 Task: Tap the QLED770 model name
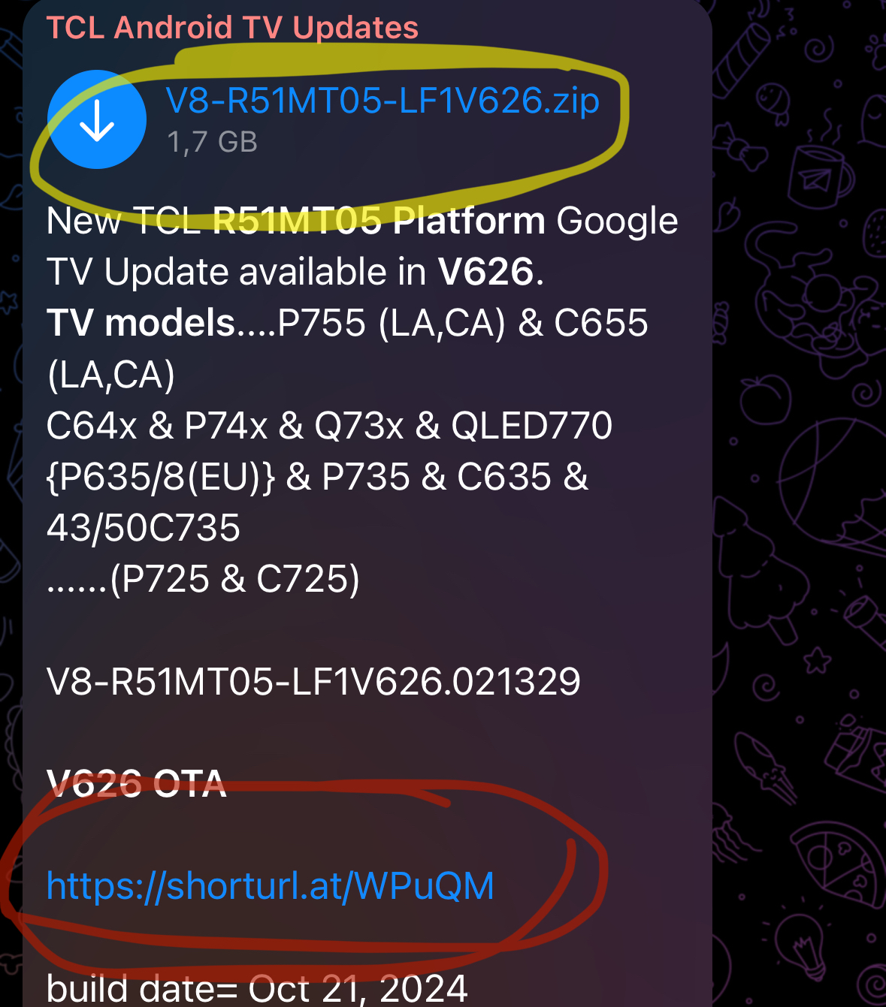[532, 426]
